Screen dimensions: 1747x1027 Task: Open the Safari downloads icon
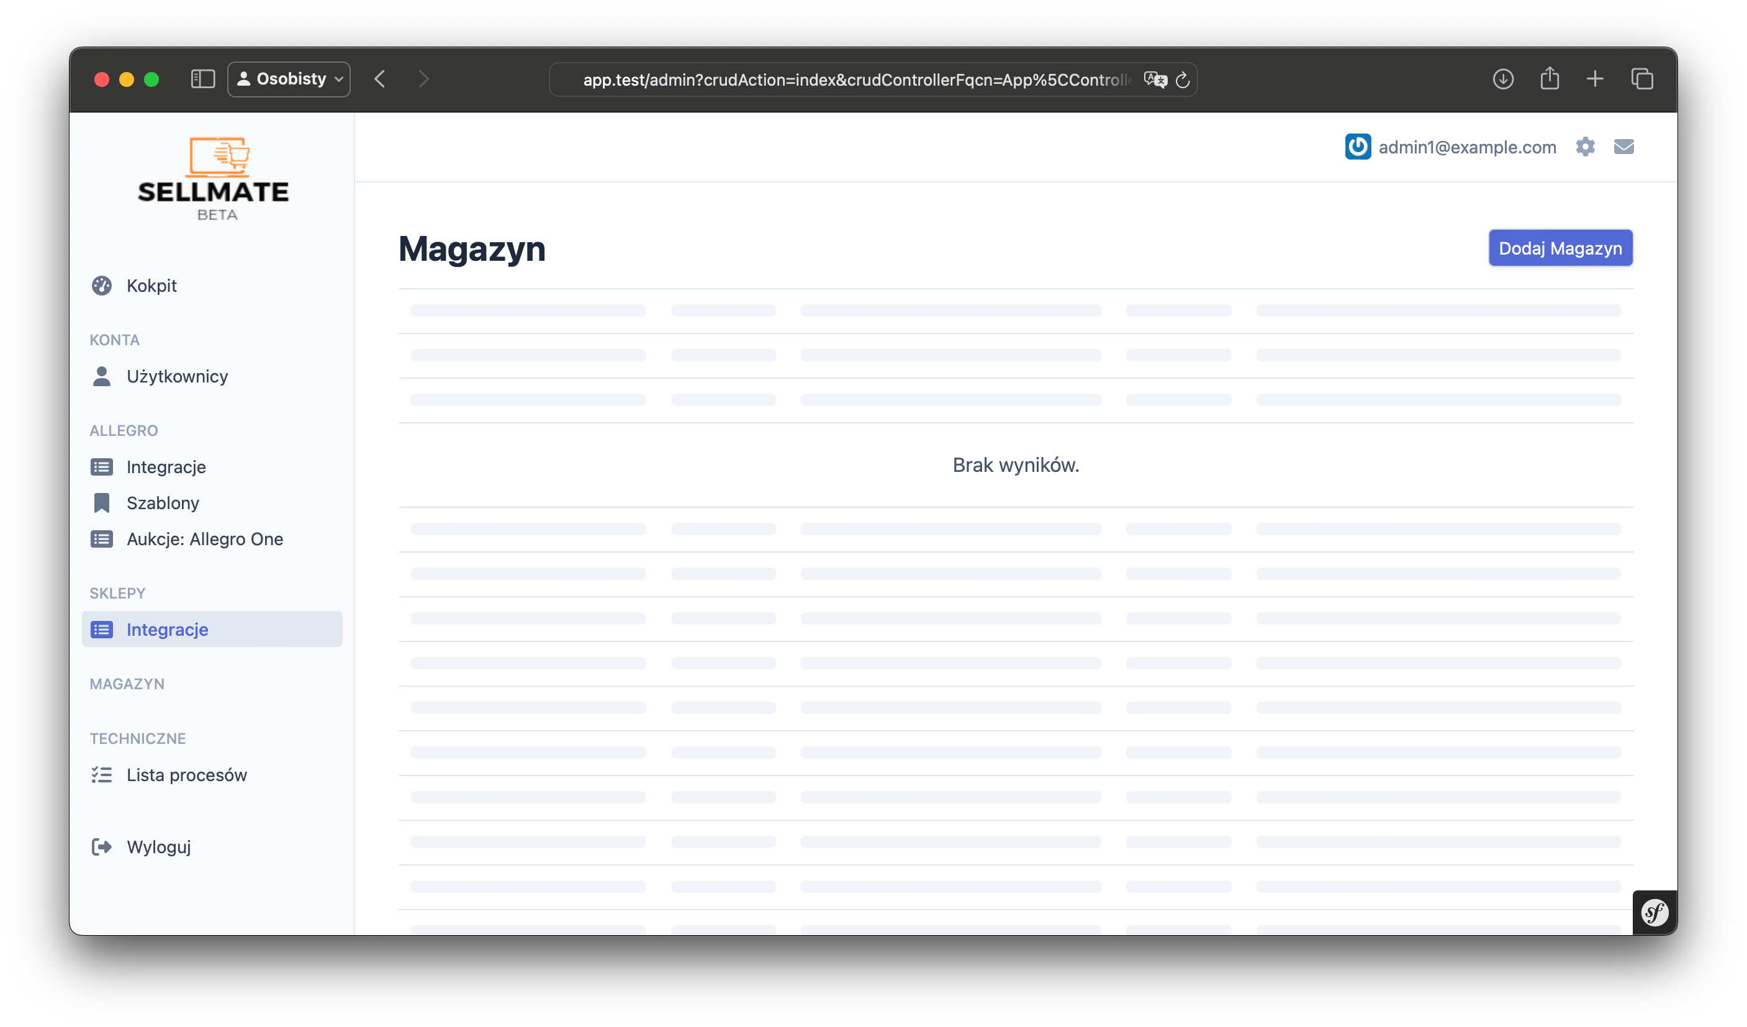click(x=1503, y=79)
